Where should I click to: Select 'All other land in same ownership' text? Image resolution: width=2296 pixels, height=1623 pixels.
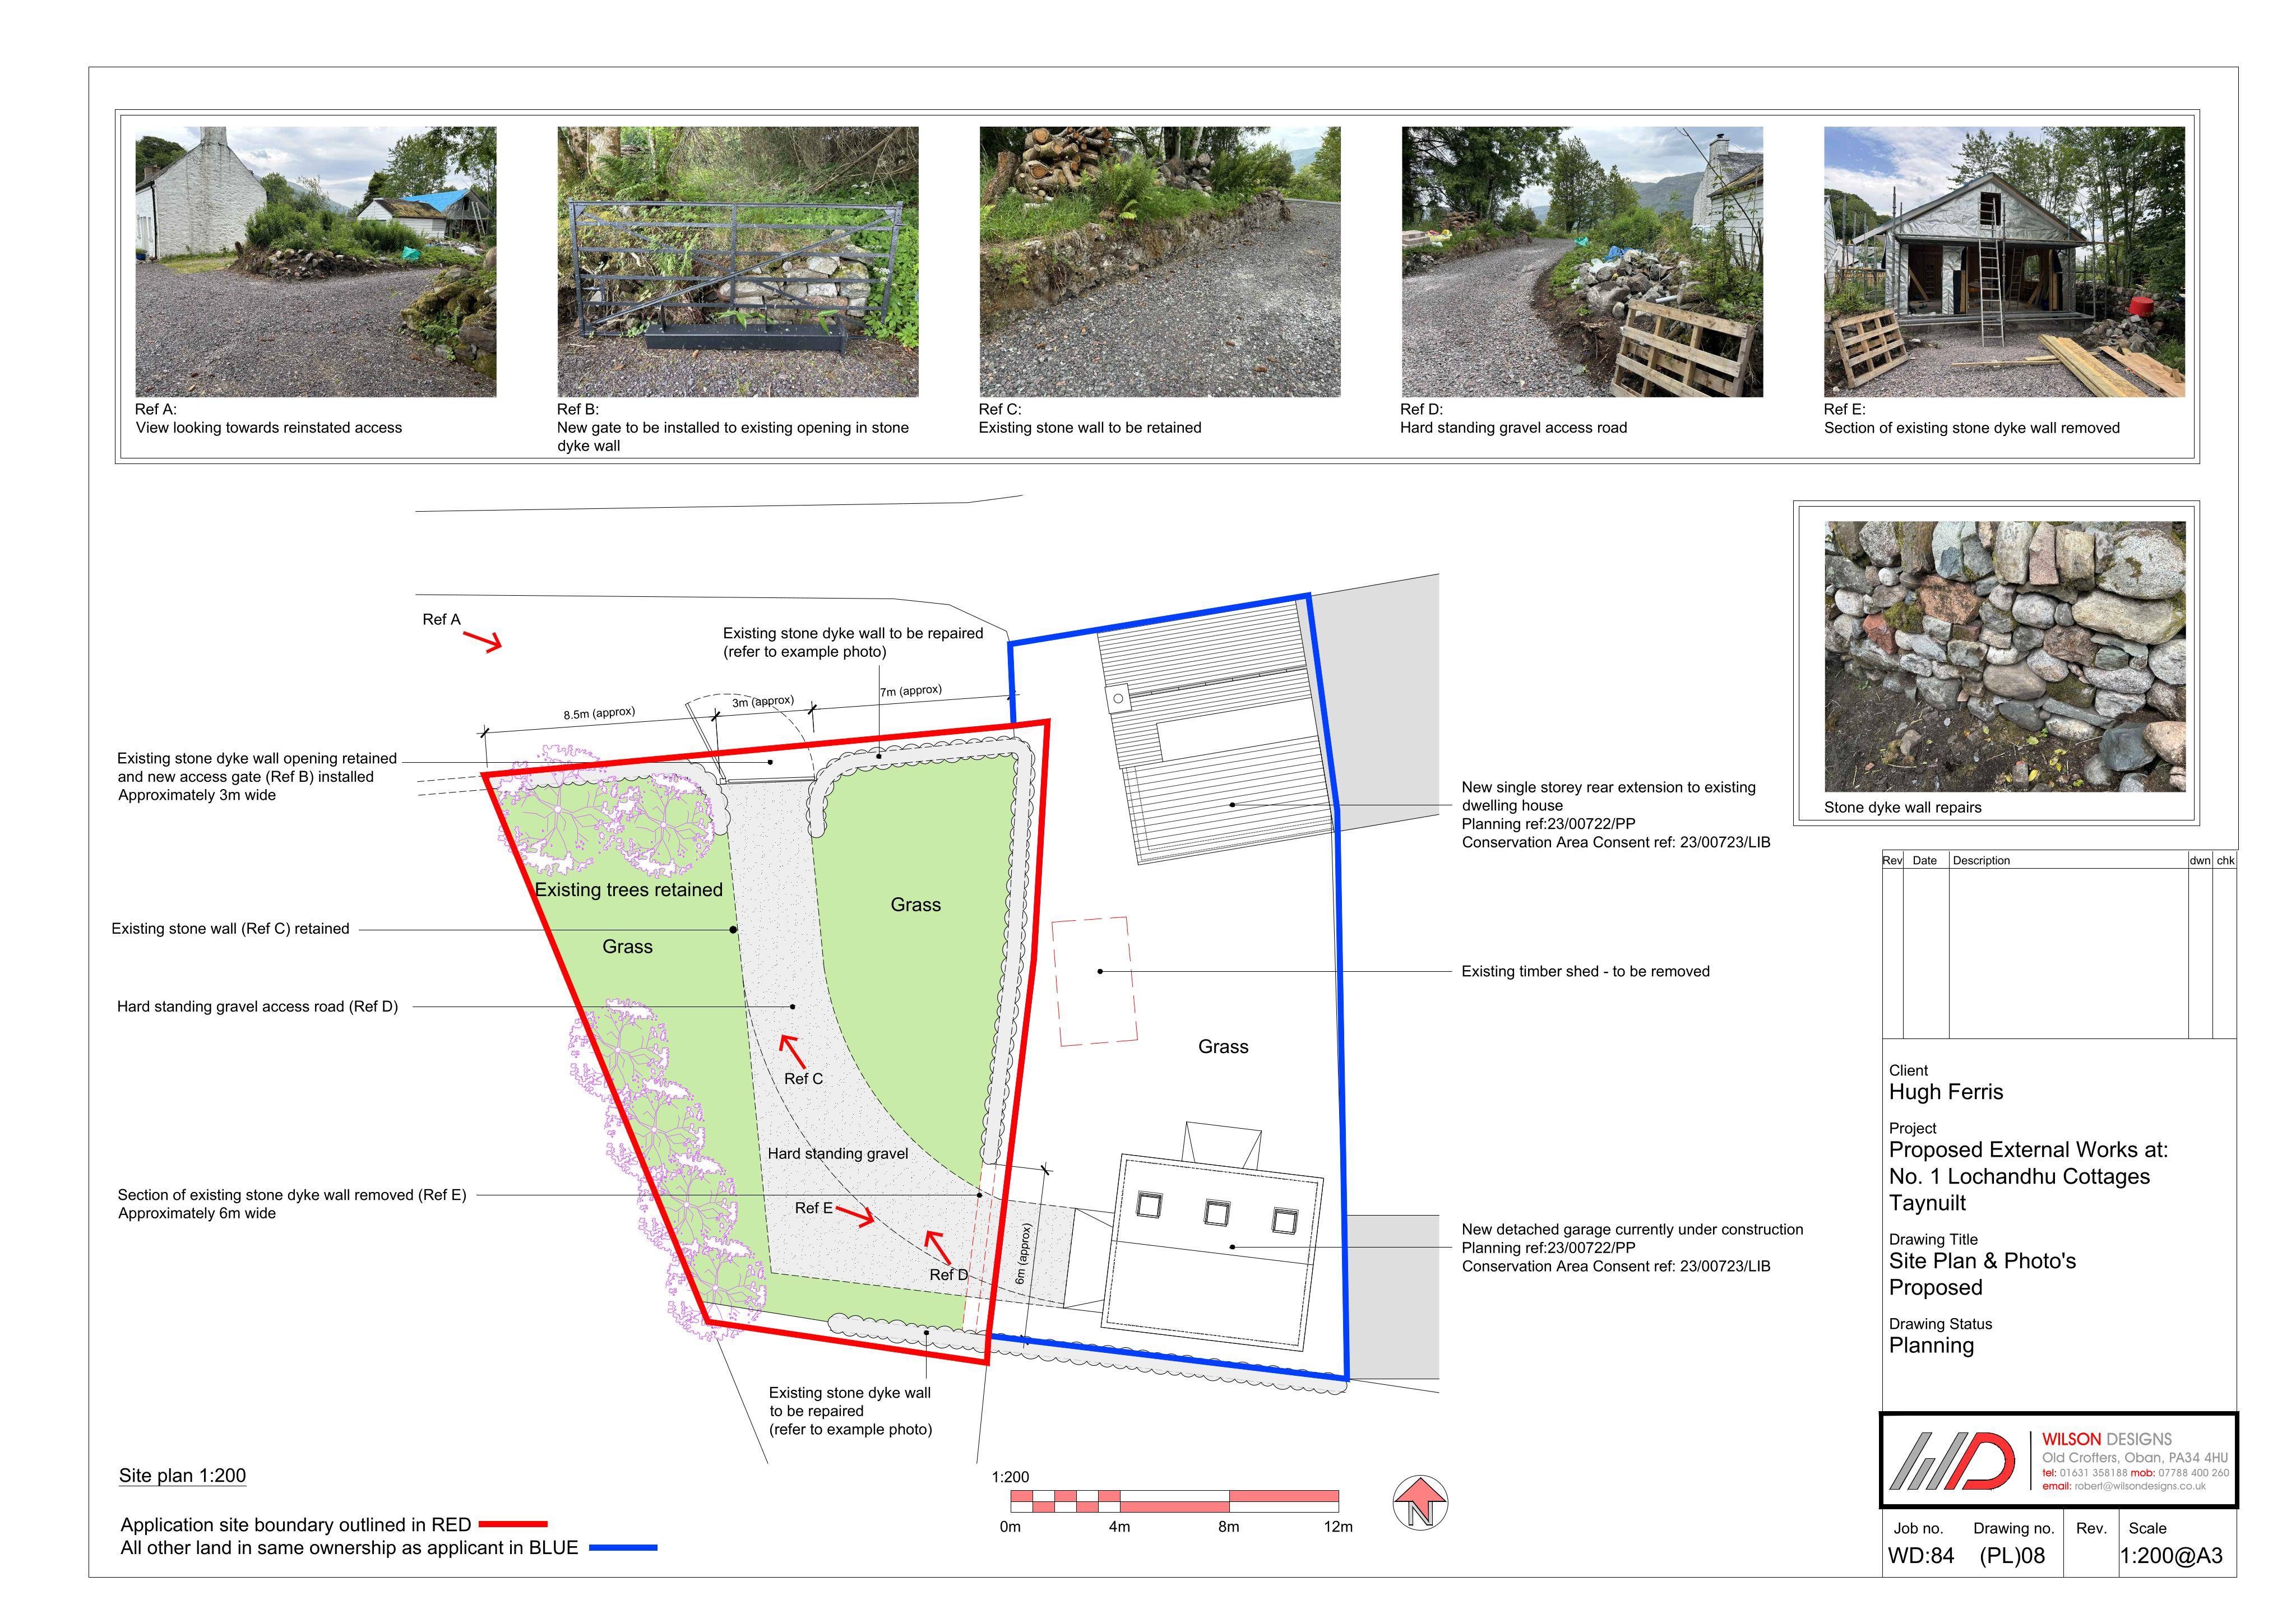click(x=349, y=1548)
